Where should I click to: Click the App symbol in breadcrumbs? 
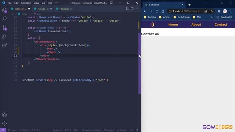(37, 14)
